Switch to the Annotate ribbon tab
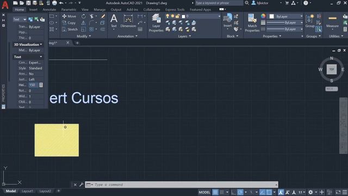 pyautogui.click(x=49, y=10)
